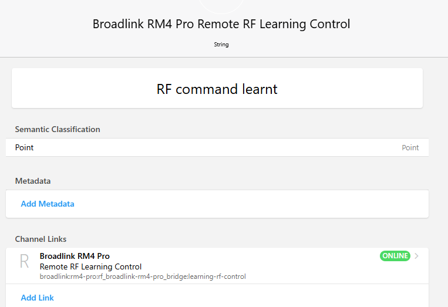The width and height of the screenshot is (448, 307).
Task: Click the Metadata section header
Action: coord(33,181)
